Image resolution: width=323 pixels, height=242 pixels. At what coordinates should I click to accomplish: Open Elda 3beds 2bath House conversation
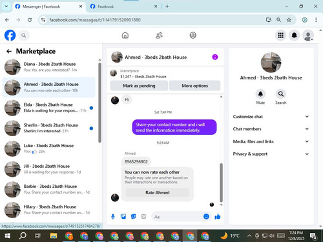point(48,108)
